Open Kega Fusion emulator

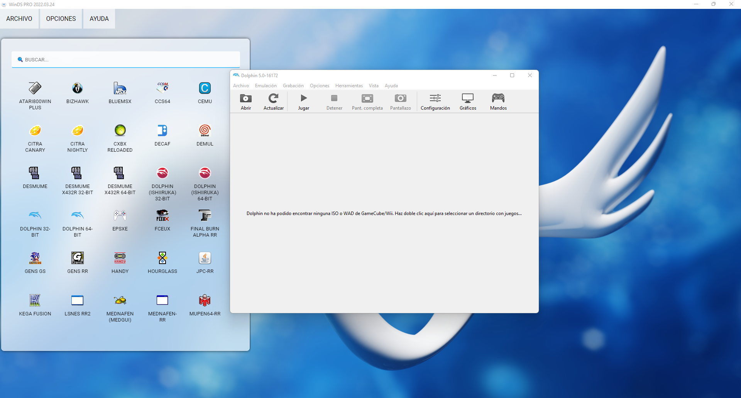pyautogui.click(x=35, y=305)
